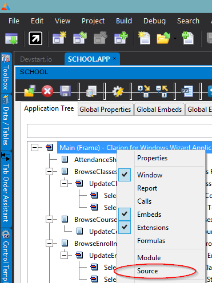The height and width of the screenshot is (283, 212).
Task: Click the window document properties toolbar icon
Action: [x=187, y=91]
